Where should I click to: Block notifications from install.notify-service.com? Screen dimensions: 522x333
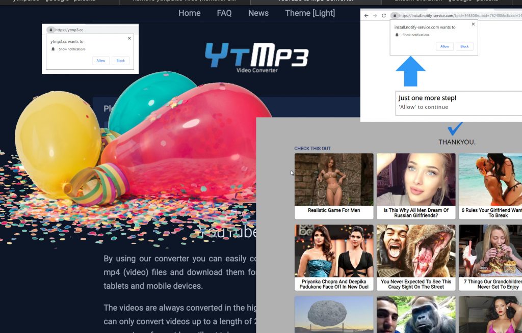click(x=464, y=46)
